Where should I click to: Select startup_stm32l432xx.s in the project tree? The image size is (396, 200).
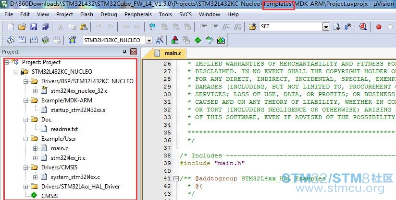(78, 110)
